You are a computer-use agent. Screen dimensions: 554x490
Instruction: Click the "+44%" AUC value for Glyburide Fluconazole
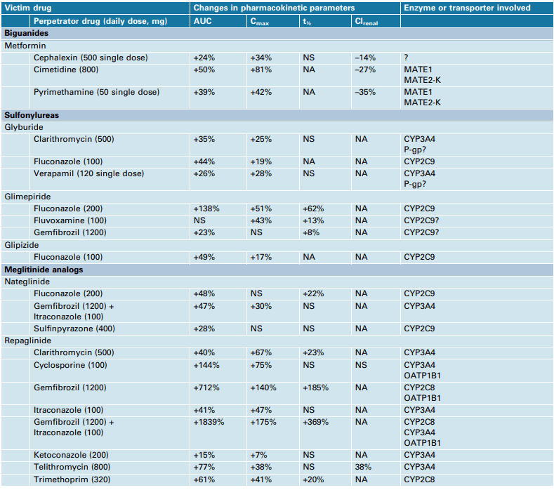coord(204,161)
